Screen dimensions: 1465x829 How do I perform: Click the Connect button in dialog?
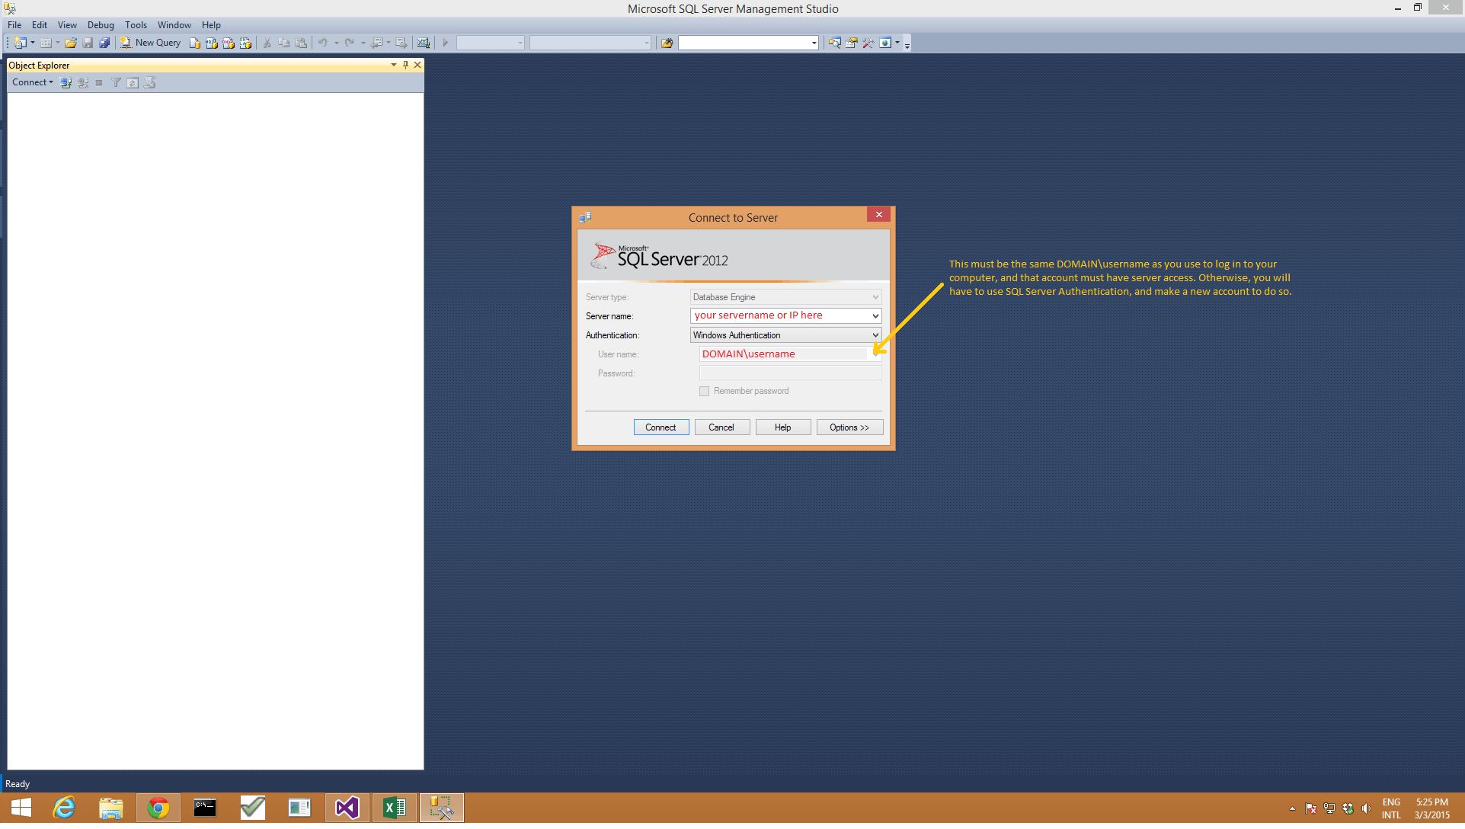pyautogui.click(x=661, y=427)
